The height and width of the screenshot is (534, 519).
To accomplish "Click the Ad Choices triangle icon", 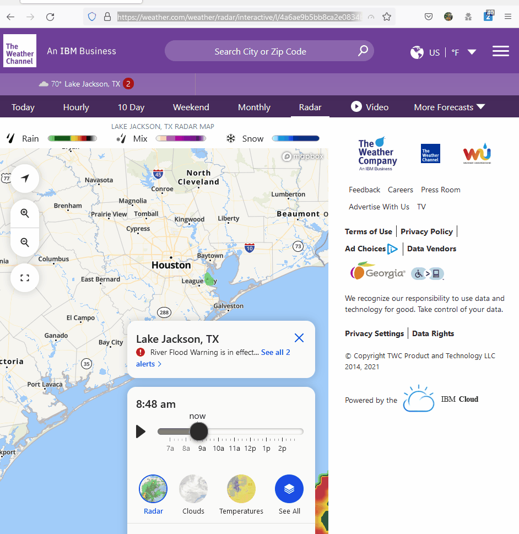I will [x=392, y=249].
